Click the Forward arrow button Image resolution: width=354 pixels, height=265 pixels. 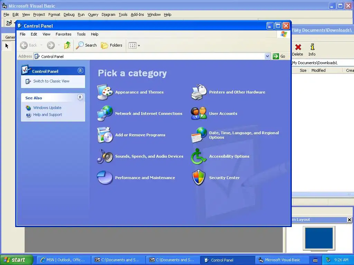51,45
